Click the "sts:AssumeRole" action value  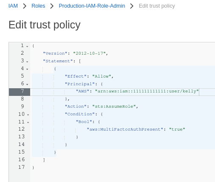click(114, 106)
